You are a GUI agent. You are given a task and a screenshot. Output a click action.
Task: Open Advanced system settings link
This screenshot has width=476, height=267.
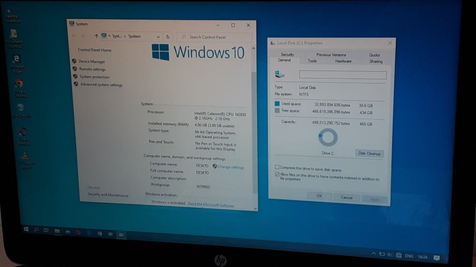[x=102, y=85]
